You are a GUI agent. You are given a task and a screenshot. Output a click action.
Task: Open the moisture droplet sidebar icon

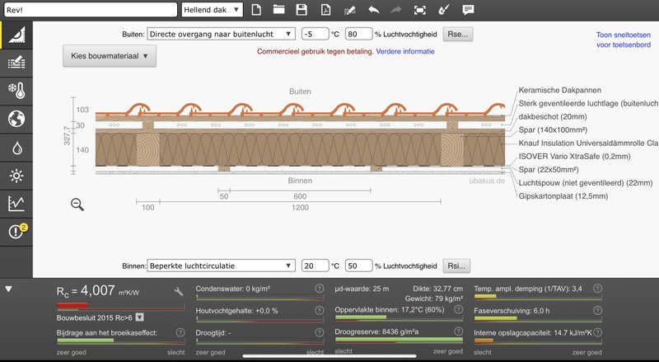coord(16,148)
